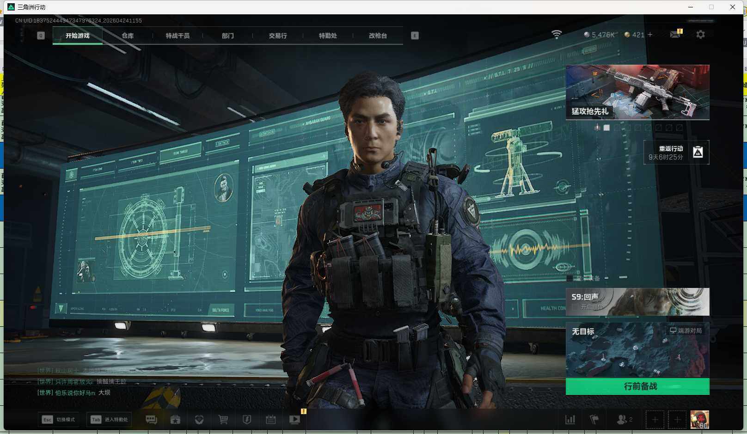Open the lightning shield icon in the bottom bar
This screenshot has height=434, width=747.
(x=247, y=420)
